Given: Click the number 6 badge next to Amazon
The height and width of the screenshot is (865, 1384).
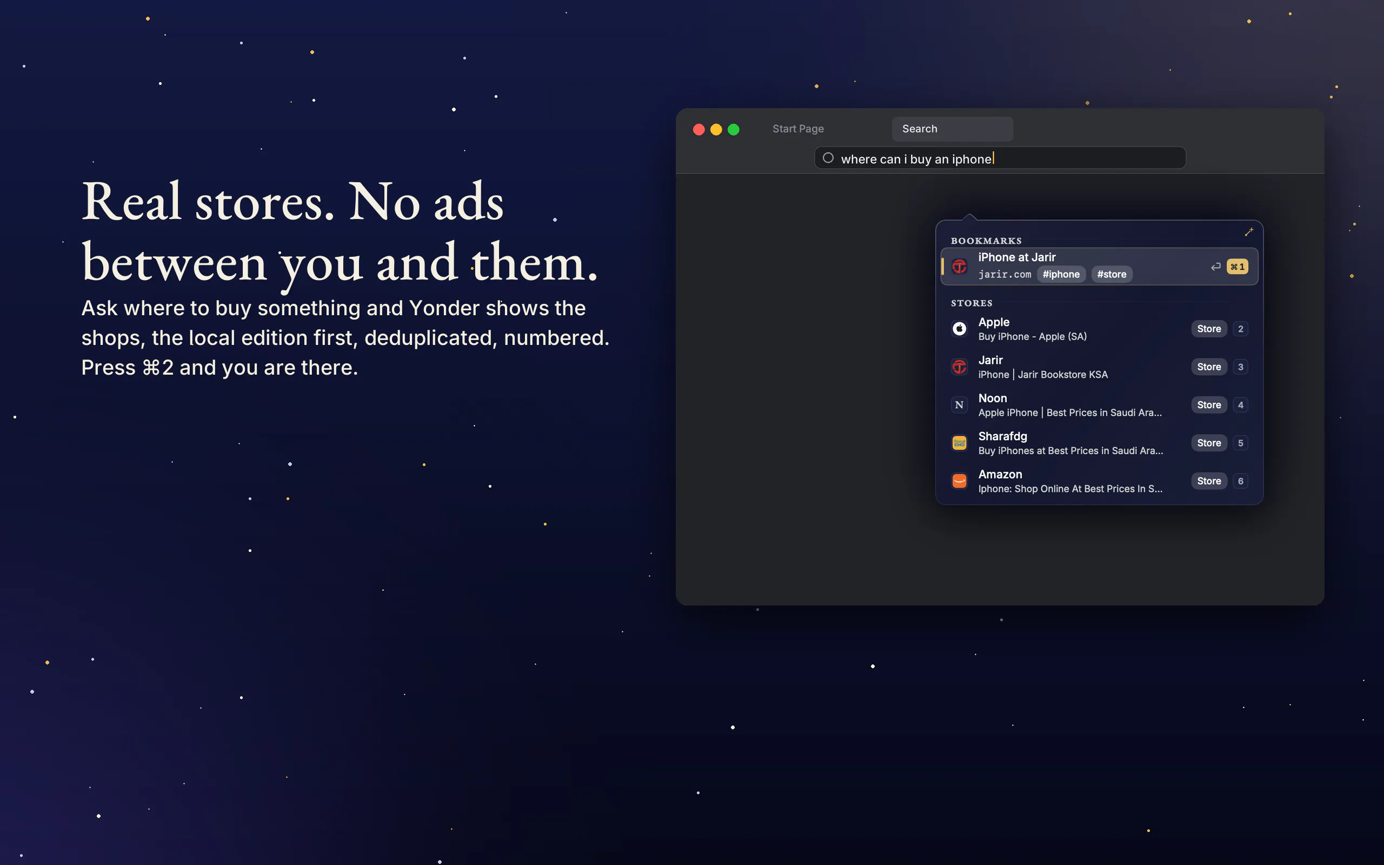Looking at the screenshot, I should click(1240, 481).
